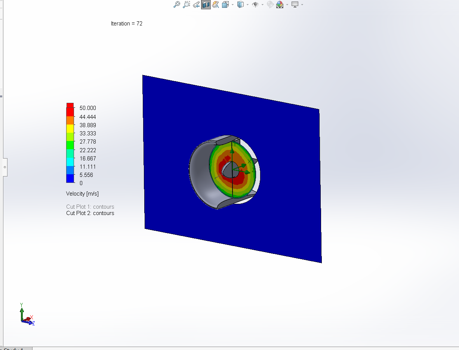Screen dimensions: 459x350
Task: Click the legend maximum value 50.000
Action: tap(88, 108)
